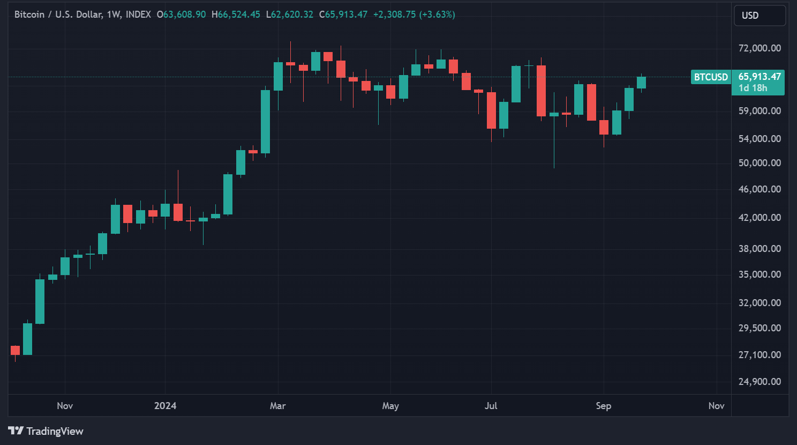The width and height of the screenshot is (797, 445).
Task: Click the TradingView logo icon
Action: click(x=16, y=431)
